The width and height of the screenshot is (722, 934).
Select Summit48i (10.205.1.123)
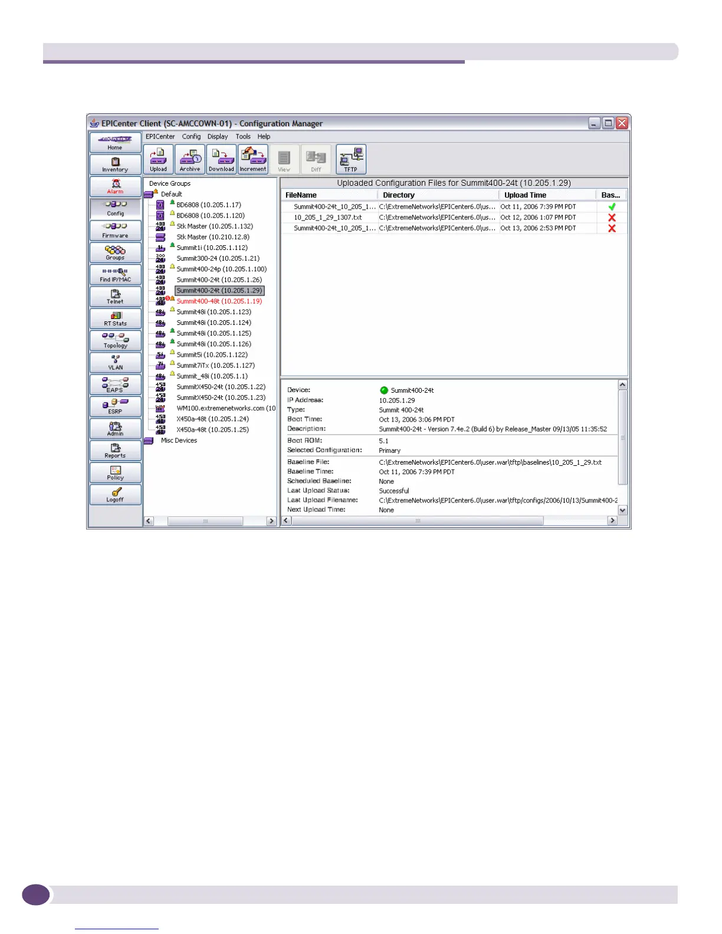[x=214, y=312]
